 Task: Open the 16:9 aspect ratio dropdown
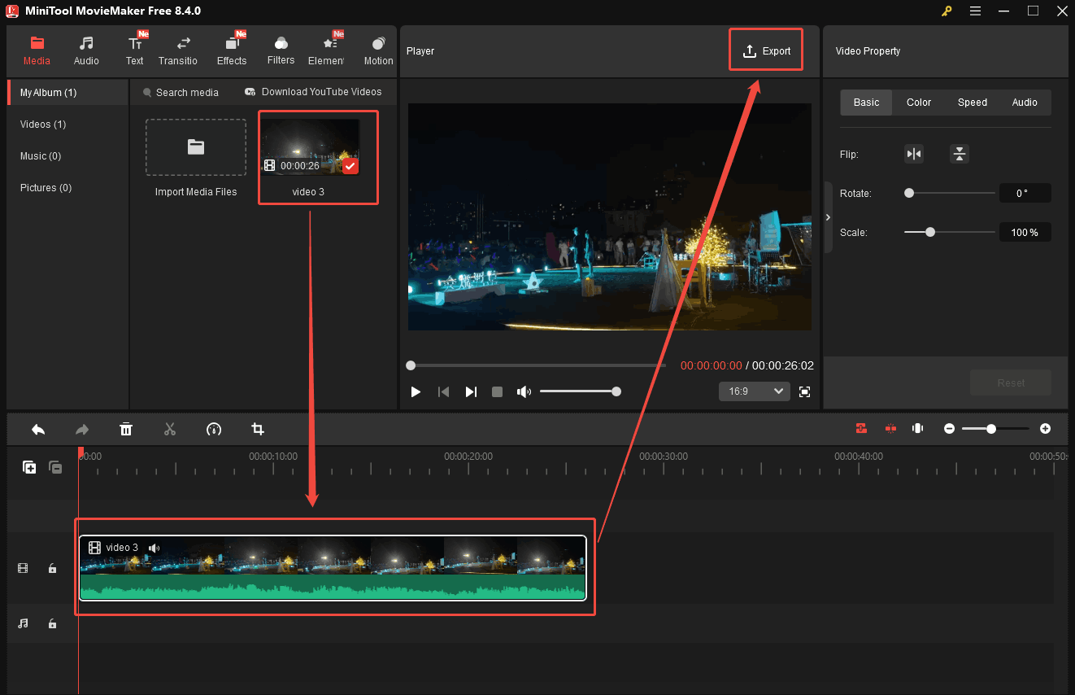click(x=754, y=391)
